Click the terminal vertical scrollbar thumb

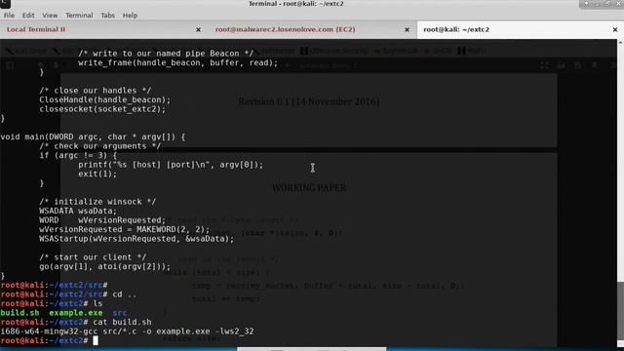click(620, 311)
